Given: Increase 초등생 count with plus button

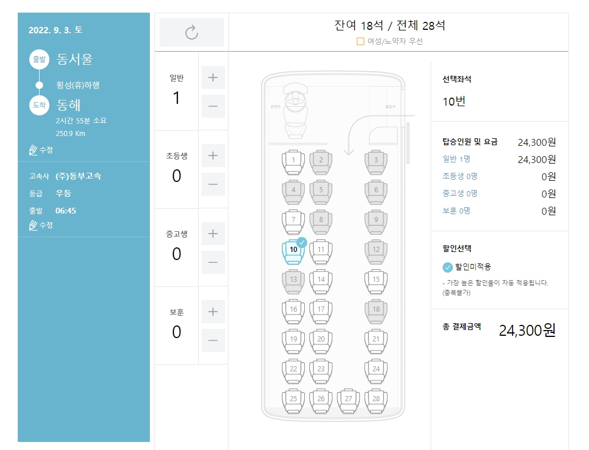Looking at the screenshot, I should (x=213, y=155).
